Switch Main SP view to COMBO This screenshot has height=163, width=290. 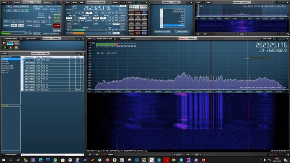[111, 155]
